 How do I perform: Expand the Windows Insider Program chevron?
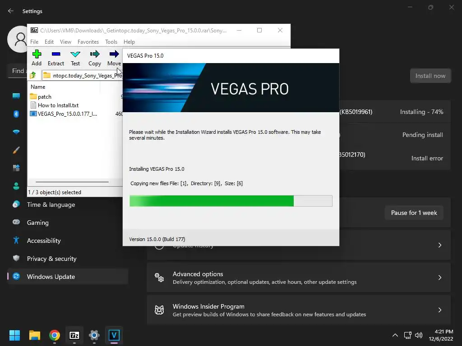pyautogui.click(x=439, y=310)
